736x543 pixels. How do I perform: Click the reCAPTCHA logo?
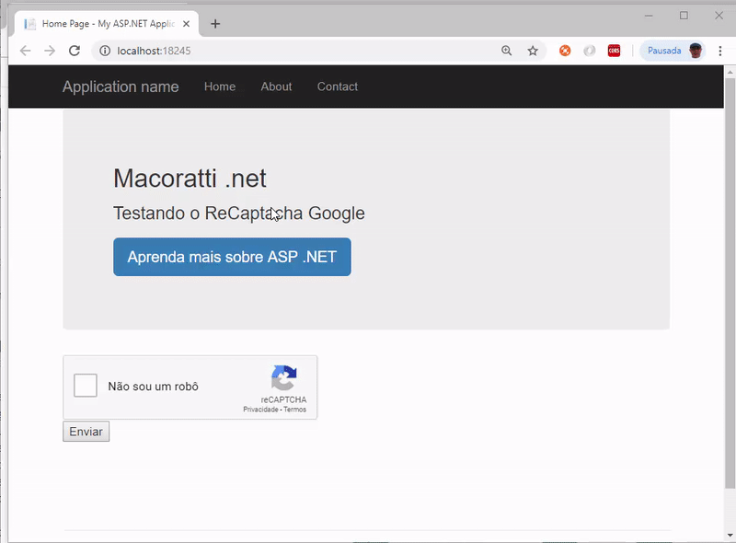284,378
